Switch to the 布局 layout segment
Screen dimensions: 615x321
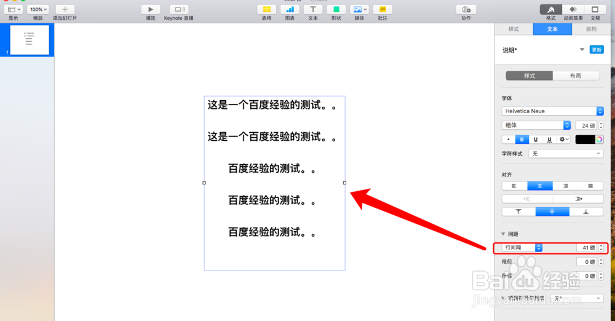click(x=576, y=76)
